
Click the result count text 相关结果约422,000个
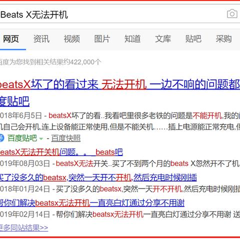pos(68,62)
